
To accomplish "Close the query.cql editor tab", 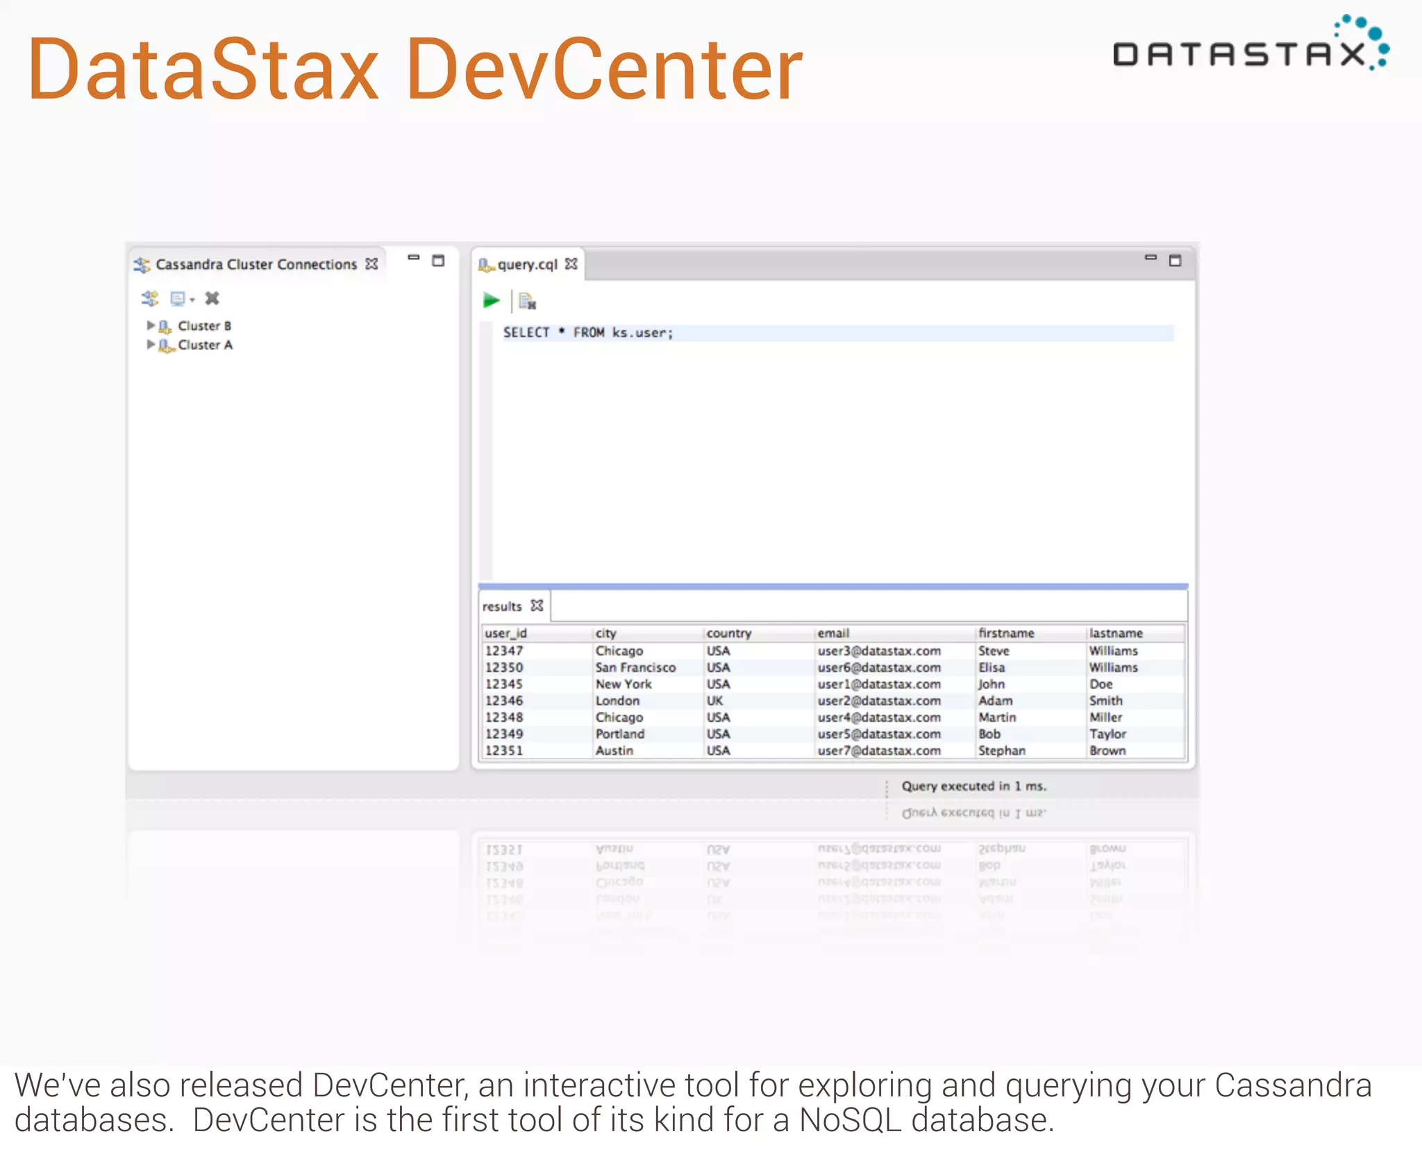I will [x=571, y=264].
